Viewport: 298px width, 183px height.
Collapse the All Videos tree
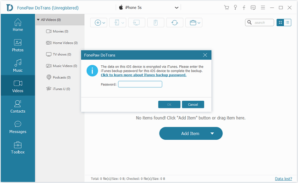[x=38, y=20]
